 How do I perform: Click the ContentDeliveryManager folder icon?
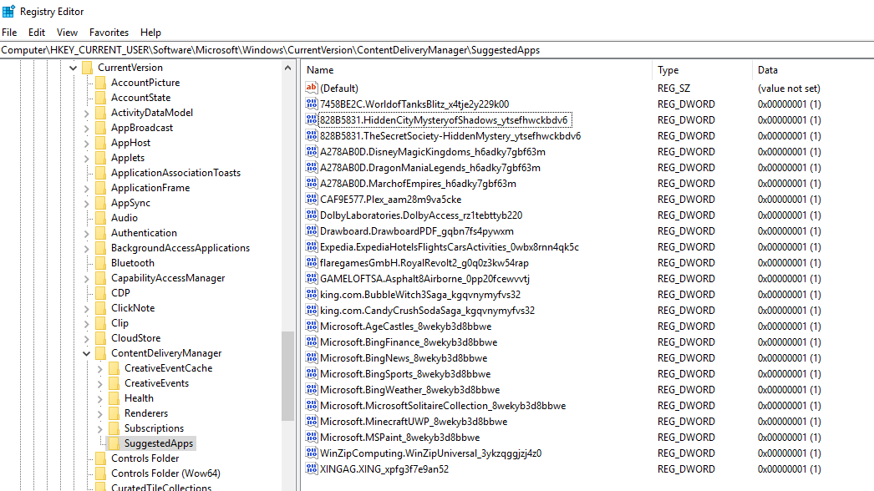click(100, 352)
